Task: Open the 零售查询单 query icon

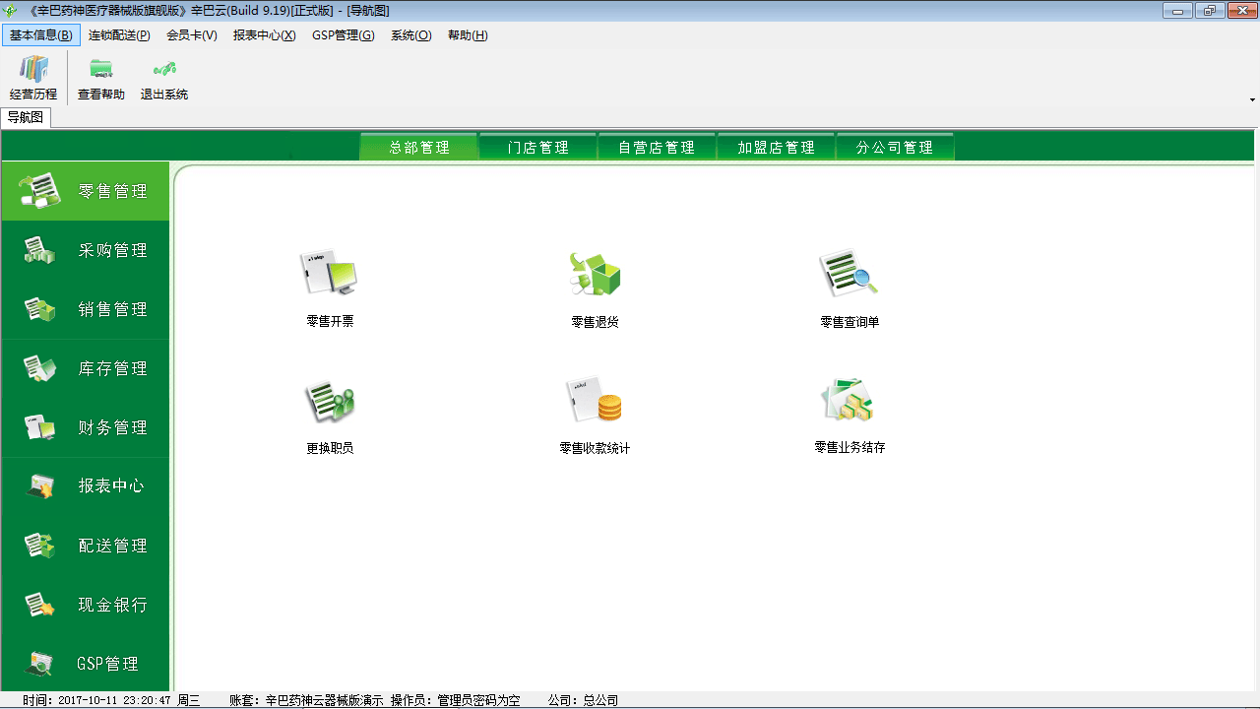Action: (849, 274)
